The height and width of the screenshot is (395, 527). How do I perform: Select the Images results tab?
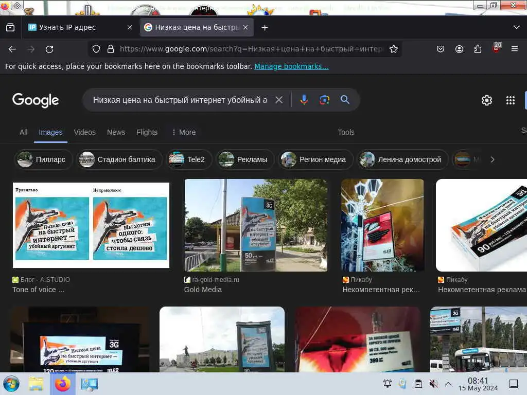(x=50, y=132)
